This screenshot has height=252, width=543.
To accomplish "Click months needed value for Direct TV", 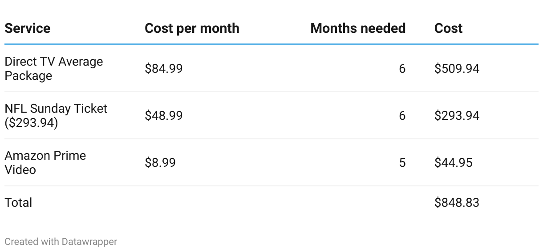I will point(402,69).
